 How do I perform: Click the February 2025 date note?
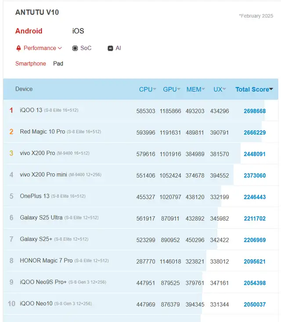[x=256, y=16]
